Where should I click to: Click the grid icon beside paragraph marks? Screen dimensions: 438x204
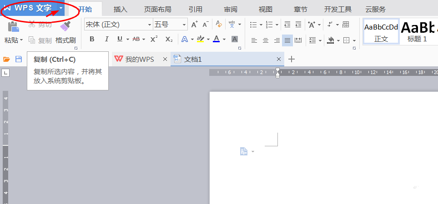tap(346, 25)
